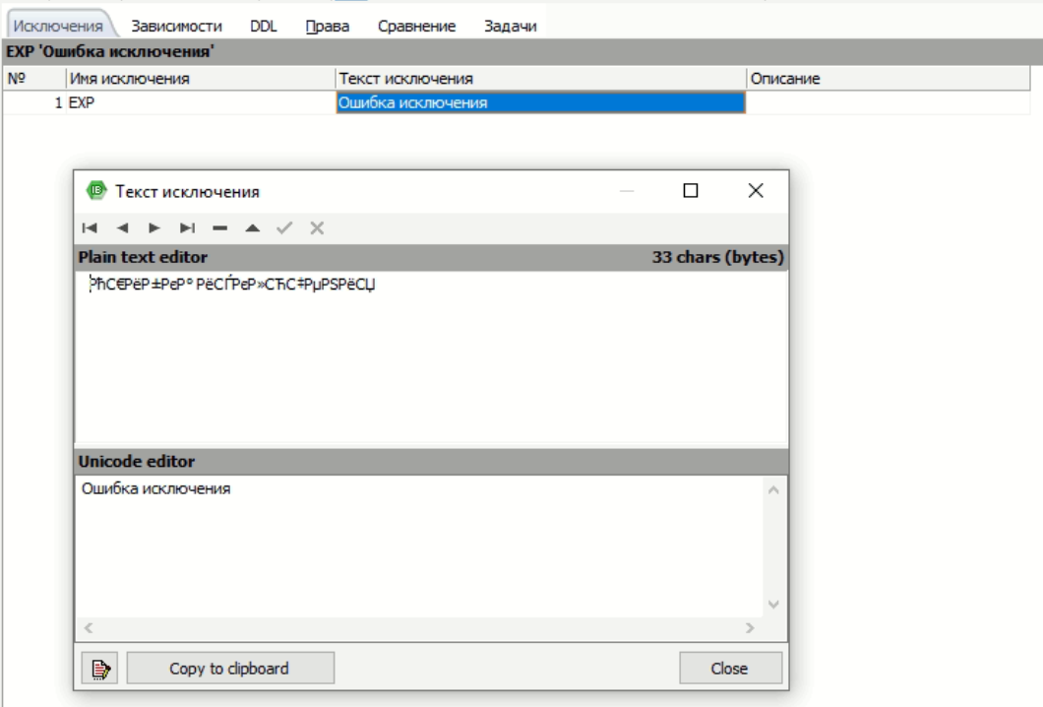
Task: Click the edit record triangle icon
Action: tap(251, 228)
